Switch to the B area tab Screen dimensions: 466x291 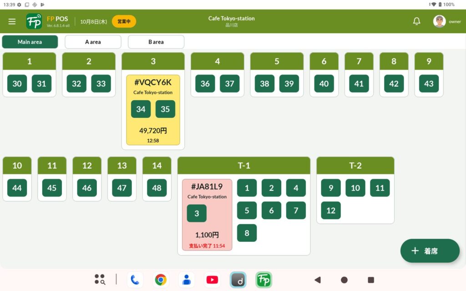[156, 42]
